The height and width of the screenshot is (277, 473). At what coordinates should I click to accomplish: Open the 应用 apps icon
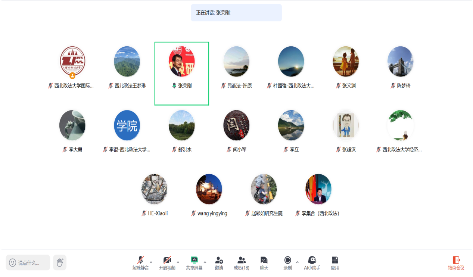335,260
